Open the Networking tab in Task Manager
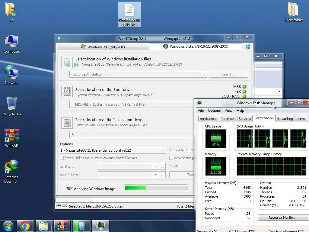The image size is (309, 232). pos(284,118)
